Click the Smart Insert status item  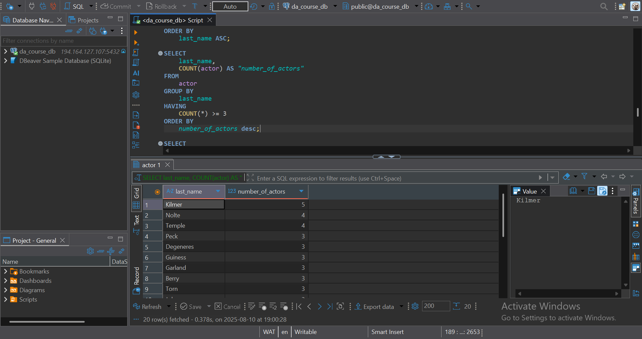(387, 332)
